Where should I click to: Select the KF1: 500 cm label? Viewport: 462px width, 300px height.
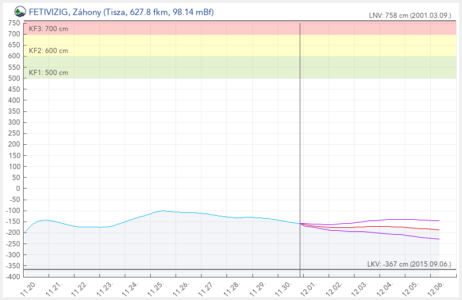[49, 73]
